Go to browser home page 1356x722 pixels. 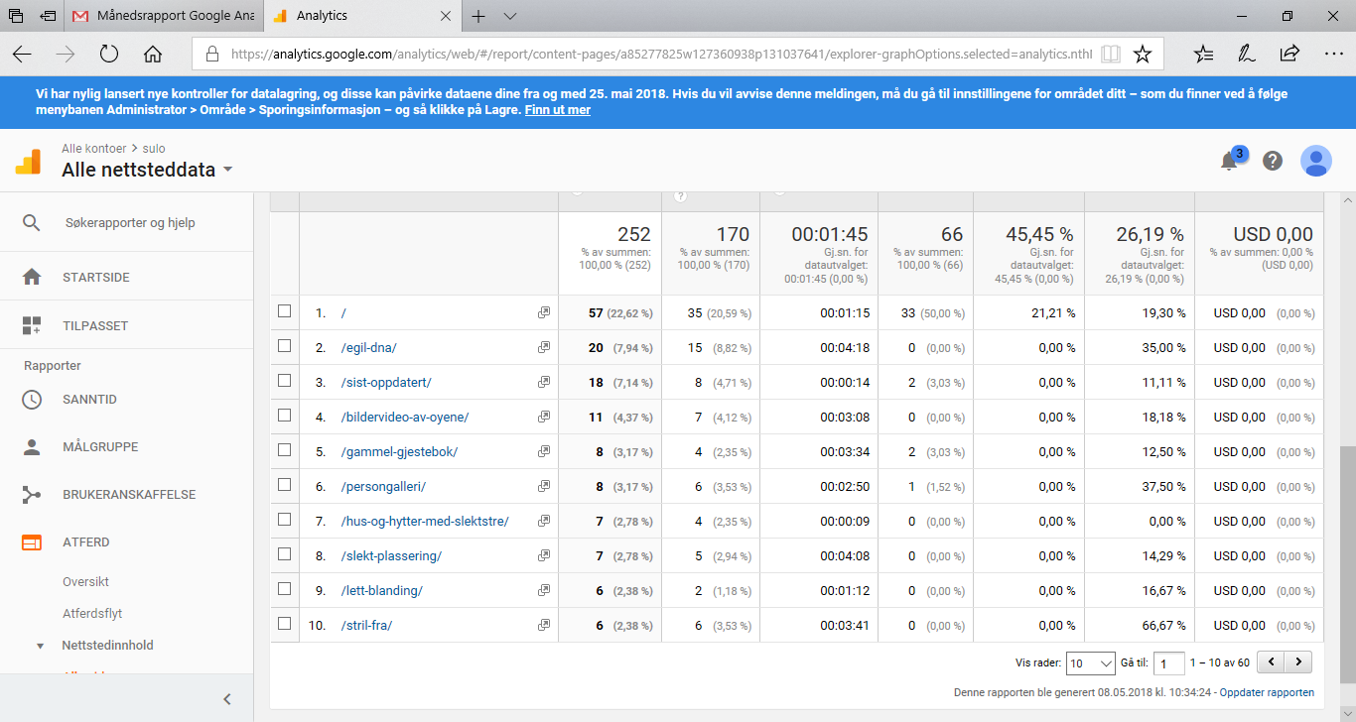153,54
